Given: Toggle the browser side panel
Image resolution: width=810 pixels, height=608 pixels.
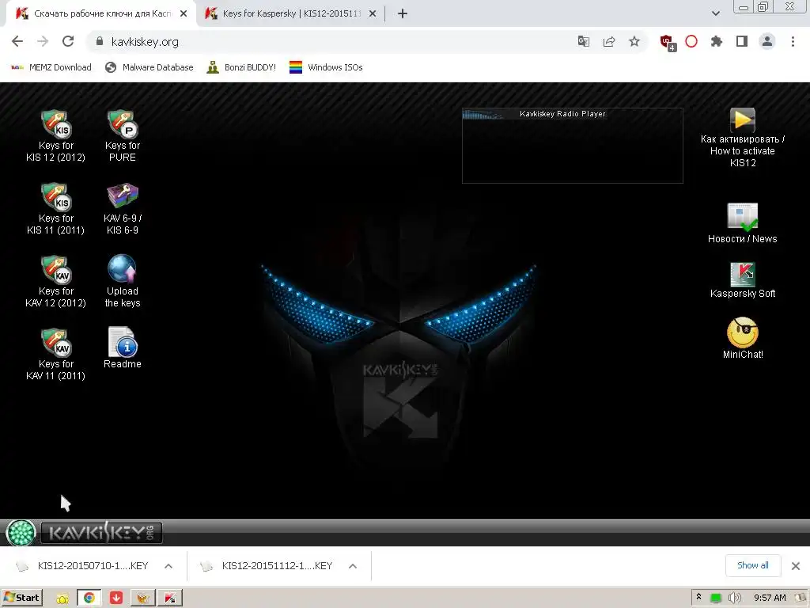Looking at the screenshot, I should coord(742,41).
